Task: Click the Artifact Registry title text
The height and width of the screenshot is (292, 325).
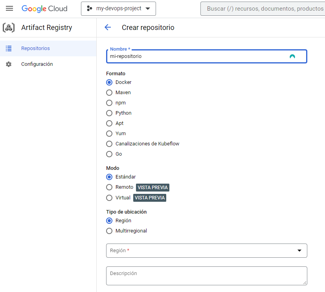Action: pos(47,28)
